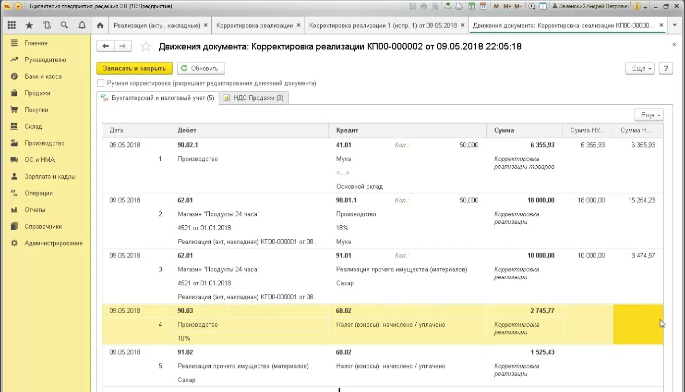This screenshot has height=392, width=685.
Task: Open the calendar icon in the title bar
Action: [483, 6]
